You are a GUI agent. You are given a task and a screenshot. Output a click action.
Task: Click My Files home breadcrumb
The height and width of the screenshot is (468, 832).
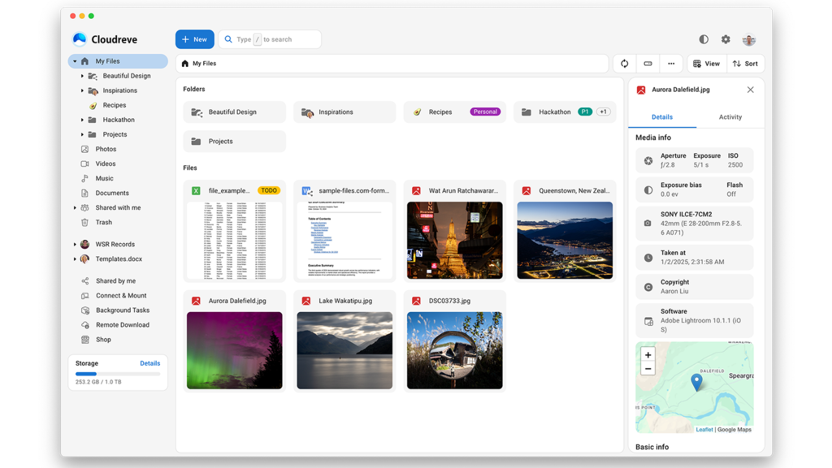199,64
